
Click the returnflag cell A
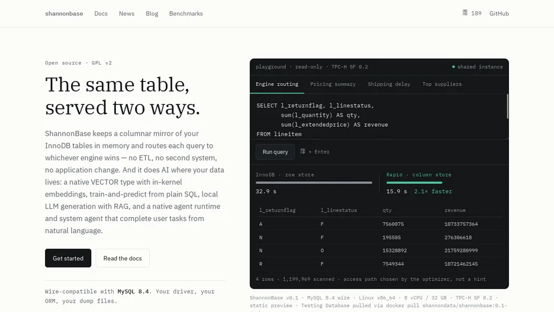261,224
